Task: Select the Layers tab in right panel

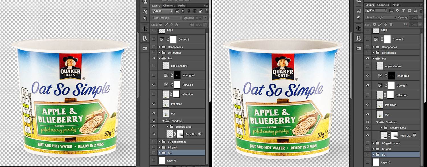Action: pyautogui.click(x=370, y=5)
